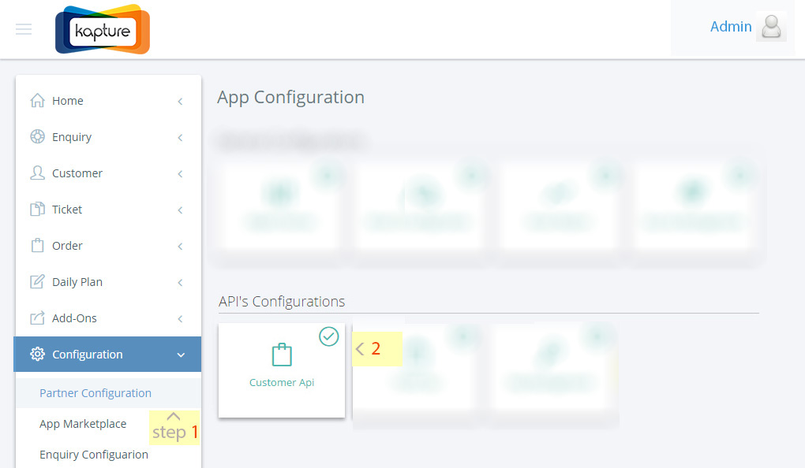Click the Add-Ons share icon
This screenshot has width=805, height=468.
click(37, 318)
